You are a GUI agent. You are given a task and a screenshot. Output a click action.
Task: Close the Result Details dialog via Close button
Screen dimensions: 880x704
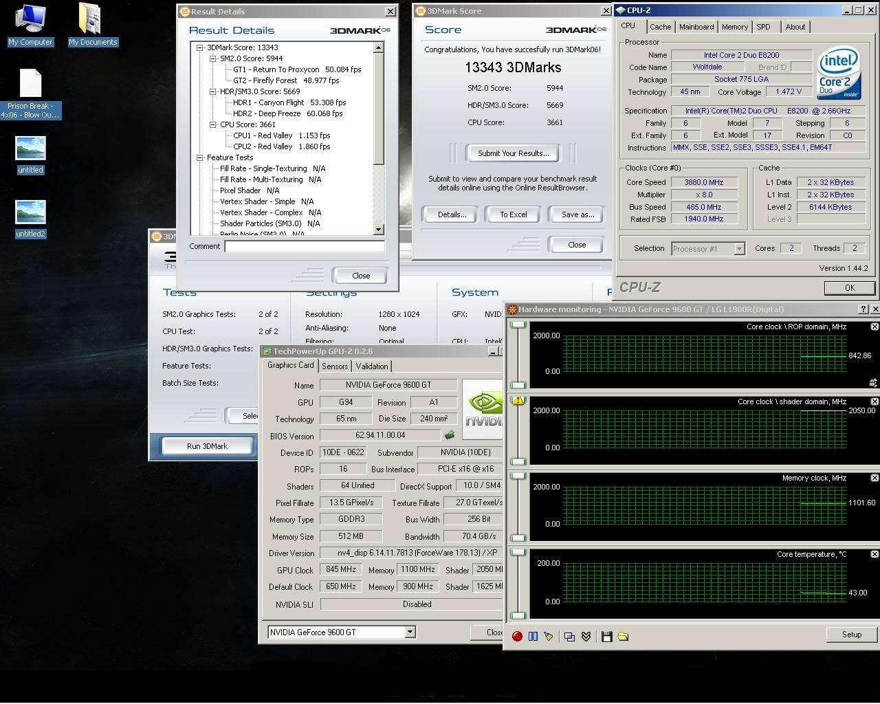coord(361,276)
